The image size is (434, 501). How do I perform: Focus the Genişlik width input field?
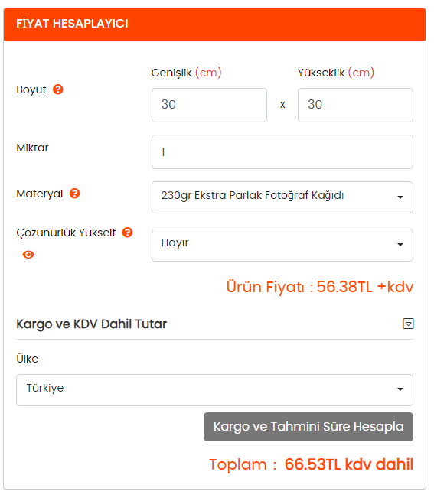point(209,105)
